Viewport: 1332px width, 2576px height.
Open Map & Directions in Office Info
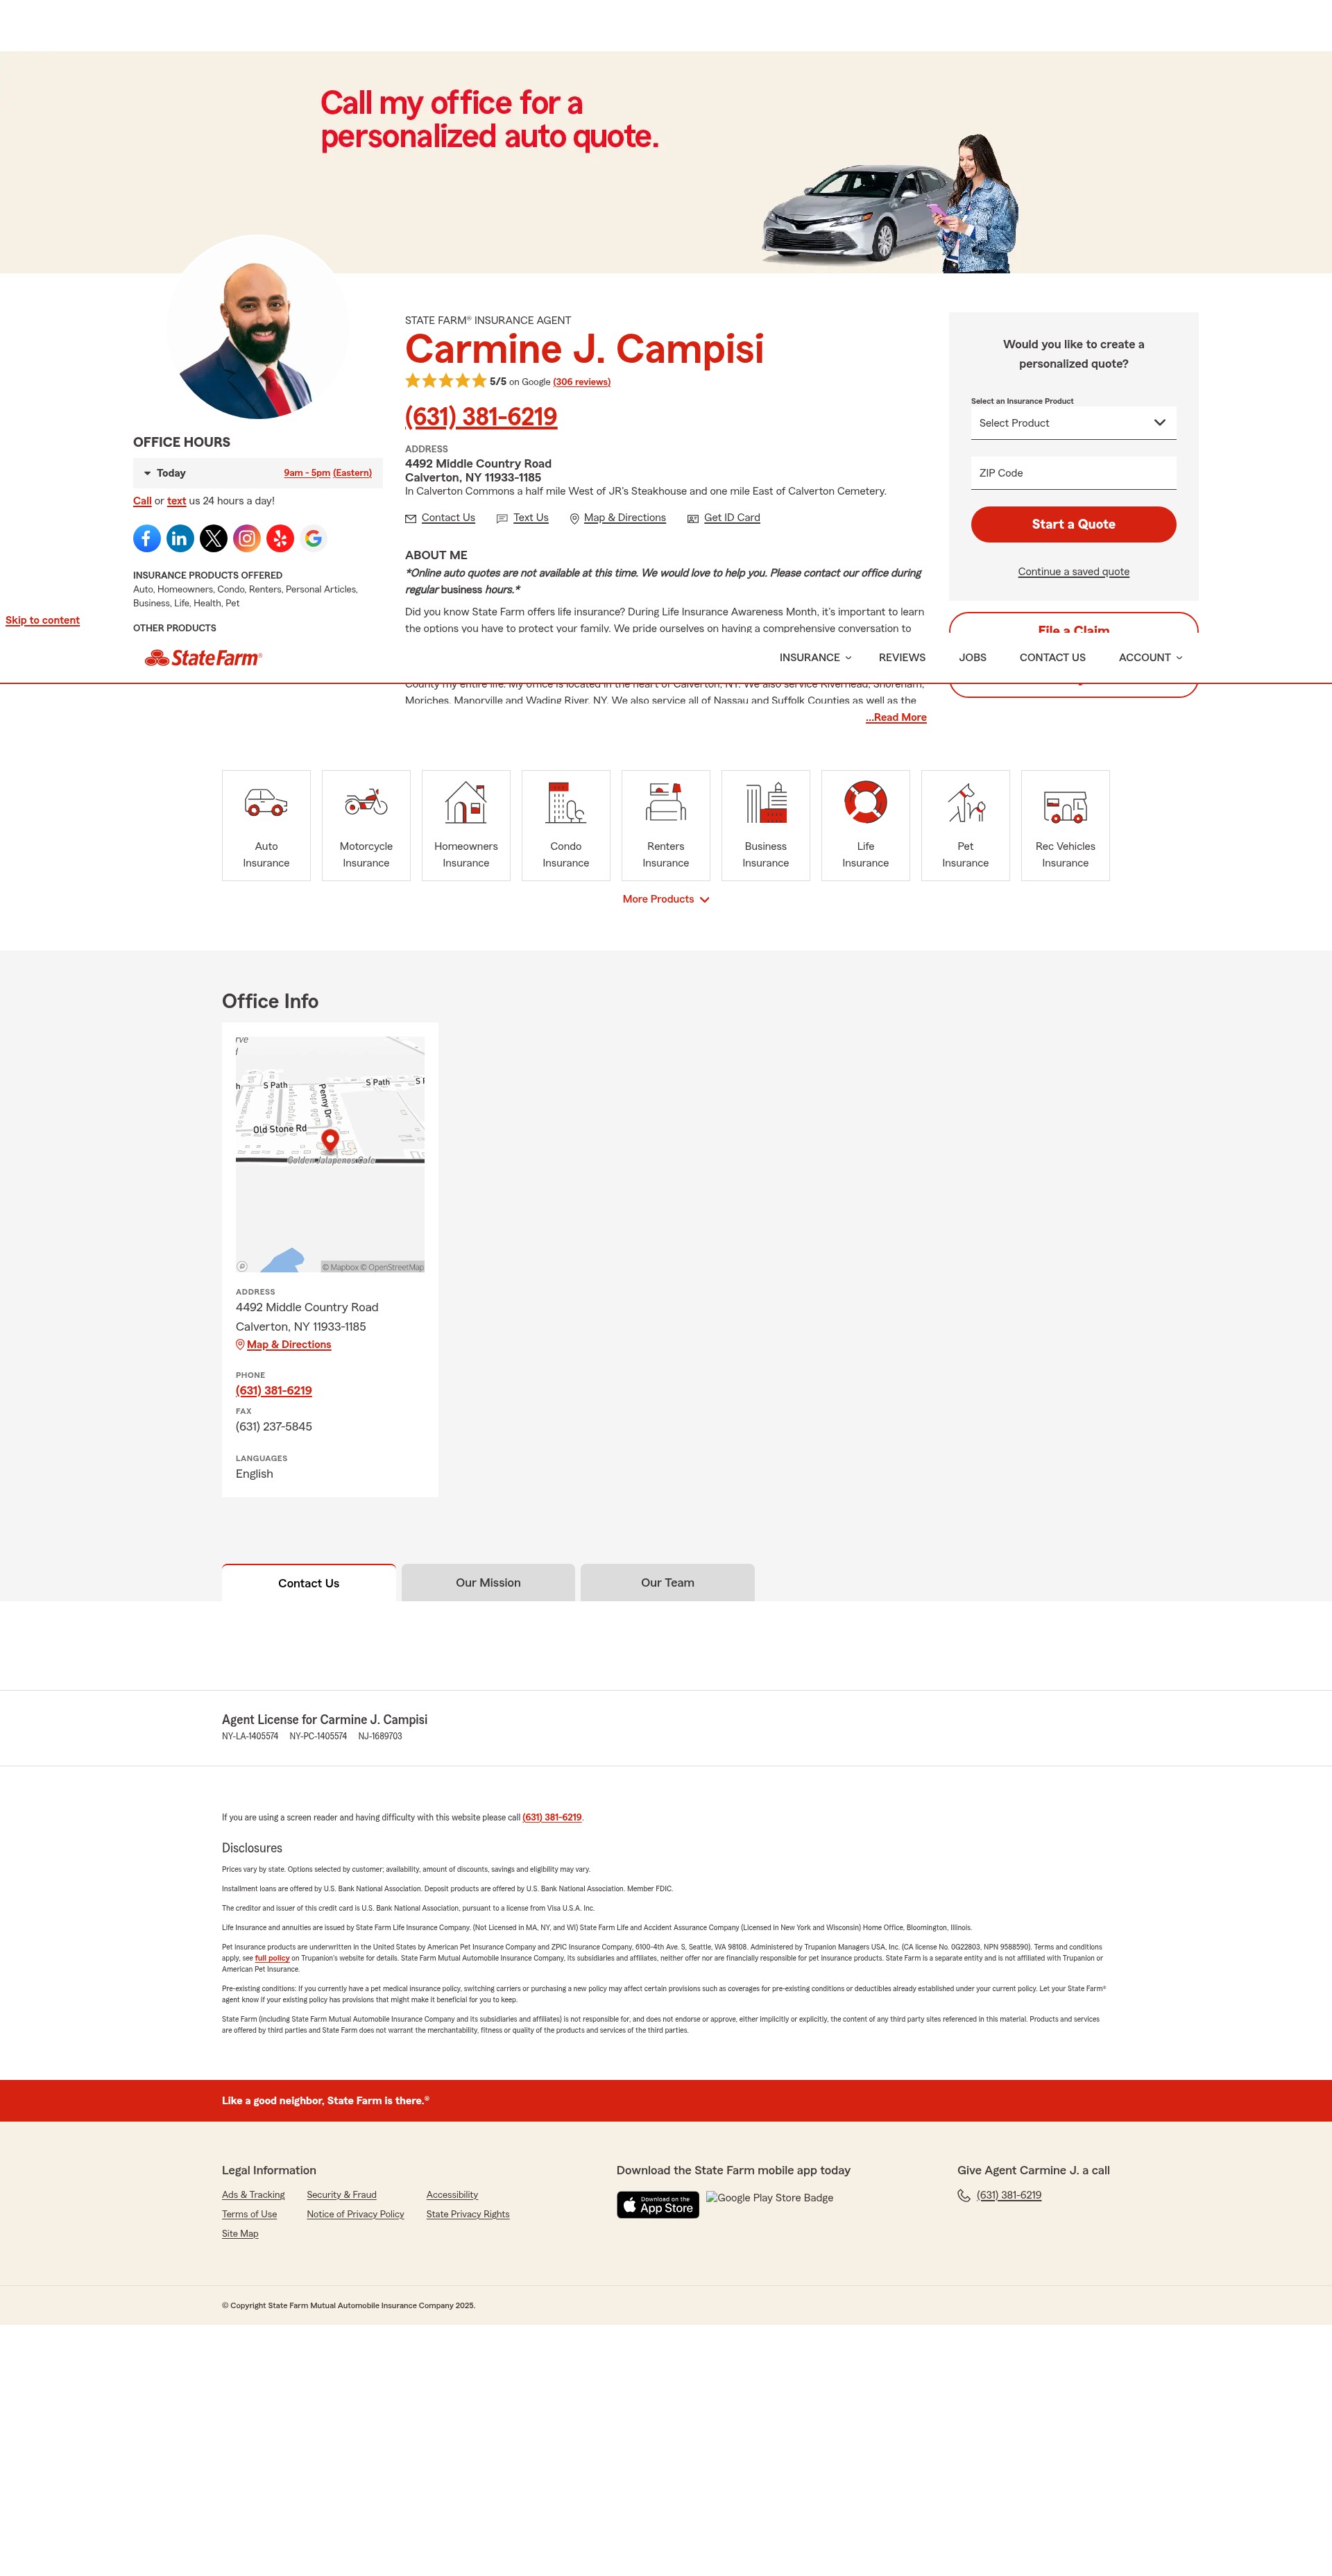tap(283, 1345)
